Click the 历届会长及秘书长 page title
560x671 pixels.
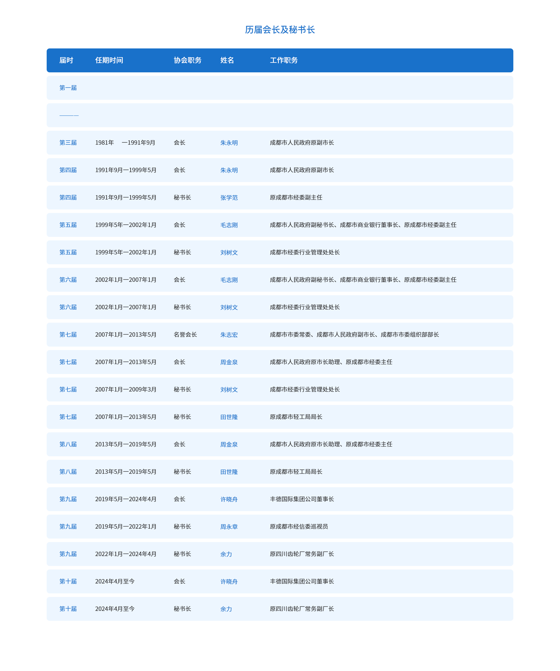click(280, 30)
